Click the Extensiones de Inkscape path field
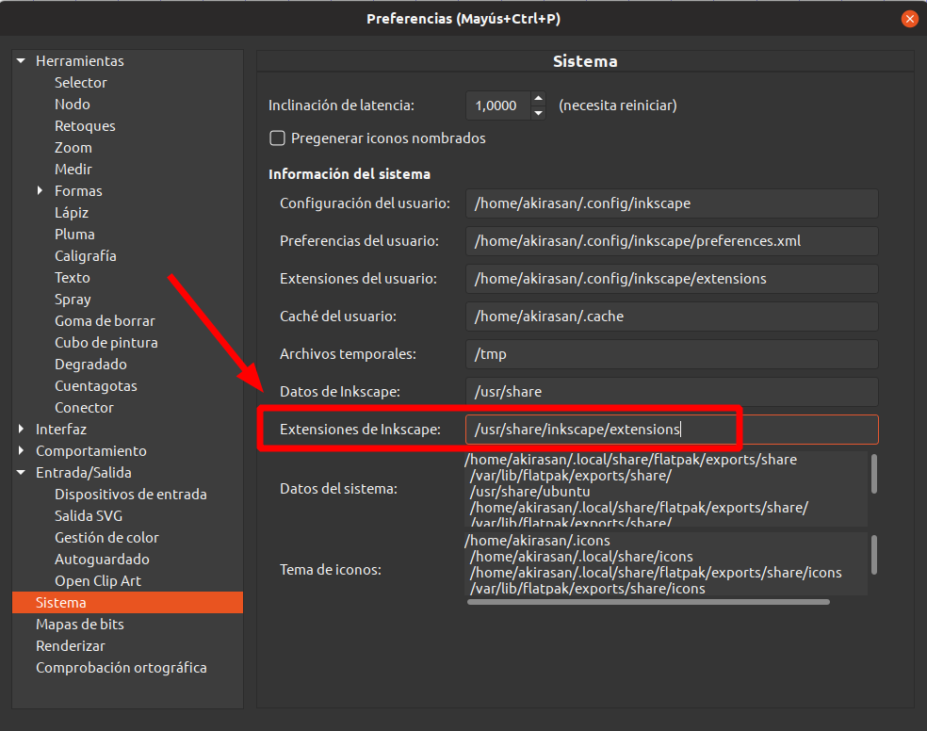 672,429
